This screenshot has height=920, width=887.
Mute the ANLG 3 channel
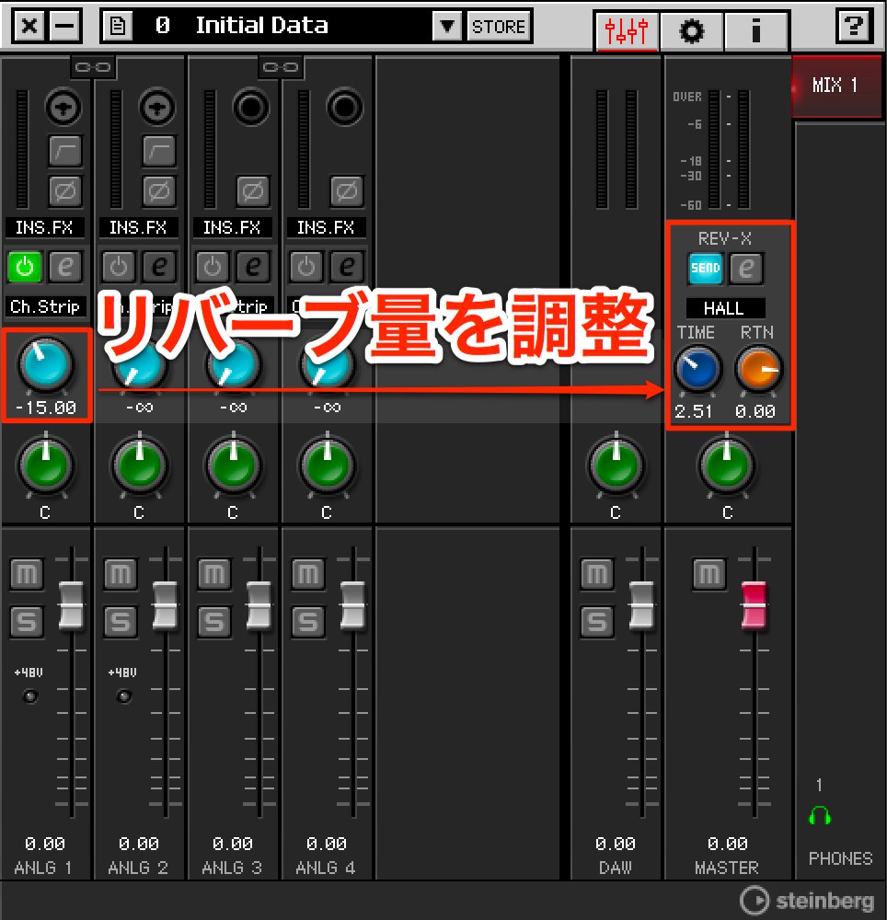point(214,574)
